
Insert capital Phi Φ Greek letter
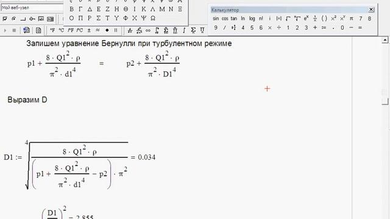(126, 18)
